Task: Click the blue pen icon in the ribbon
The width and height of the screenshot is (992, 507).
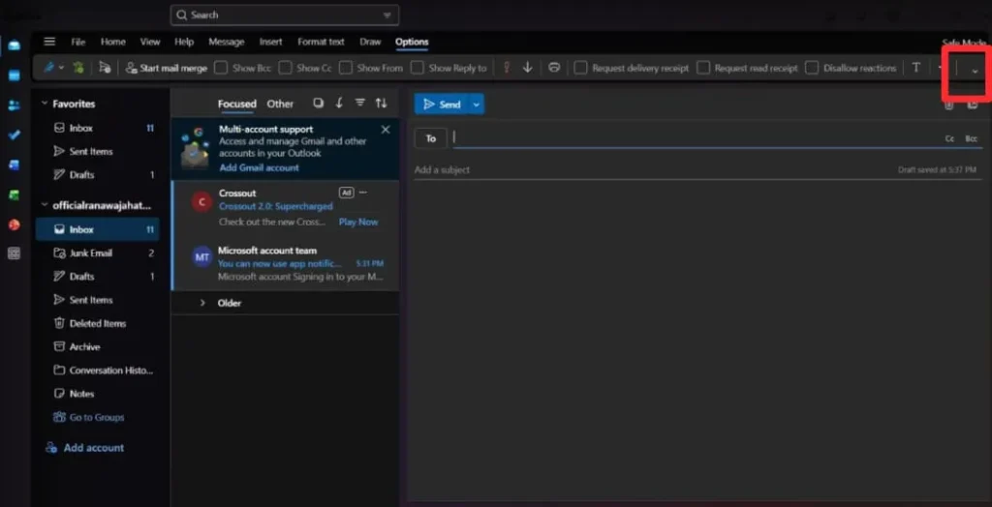Action: [x=48, y=68]
